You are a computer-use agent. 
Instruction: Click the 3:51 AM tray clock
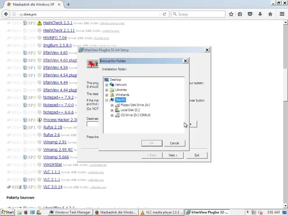[273, 212]
